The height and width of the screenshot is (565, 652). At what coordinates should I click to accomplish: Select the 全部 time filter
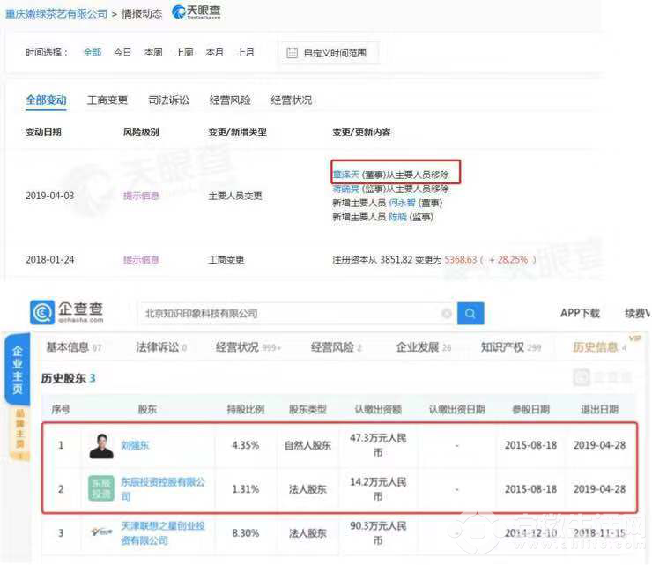point(93,52)
